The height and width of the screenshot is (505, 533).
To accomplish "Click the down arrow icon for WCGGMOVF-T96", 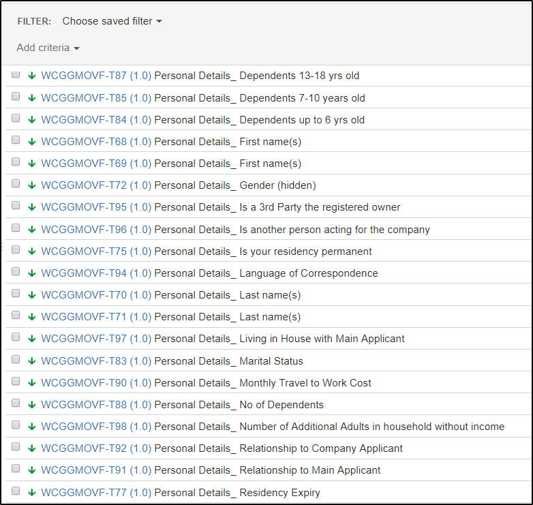I will point(32,230).
